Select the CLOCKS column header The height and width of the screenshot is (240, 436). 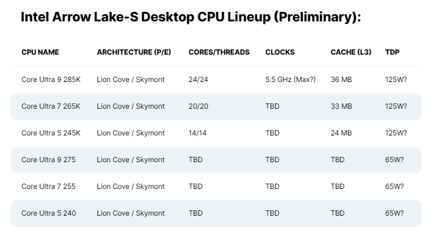[x=280, y=52]
